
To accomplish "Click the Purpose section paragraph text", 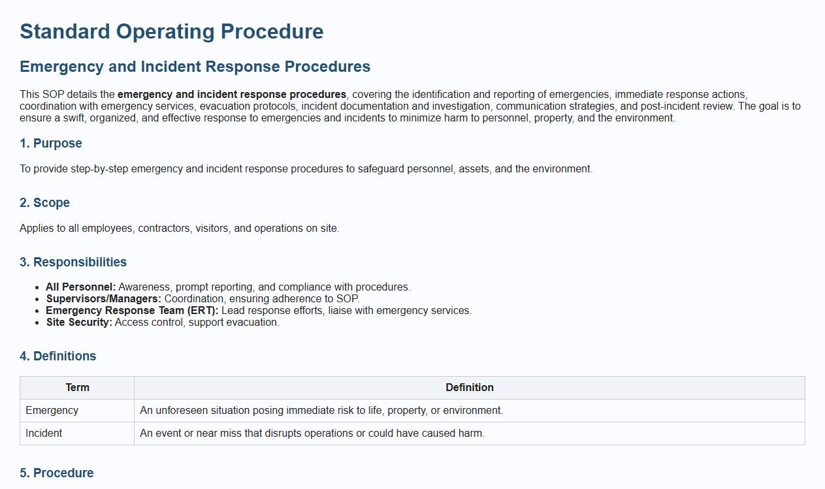I will point(306,169).
